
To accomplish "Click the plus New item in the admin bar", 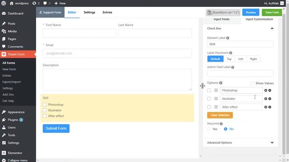I will 60,3.
